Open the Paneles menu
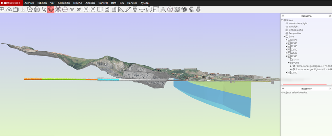Viewport: 332px width, 136px height. pos(132,3)
